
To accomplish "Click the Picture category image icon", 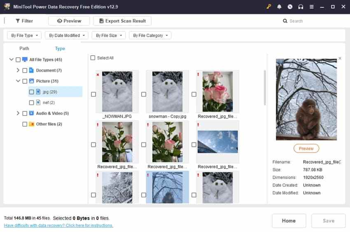I will (x=31, y=81).
